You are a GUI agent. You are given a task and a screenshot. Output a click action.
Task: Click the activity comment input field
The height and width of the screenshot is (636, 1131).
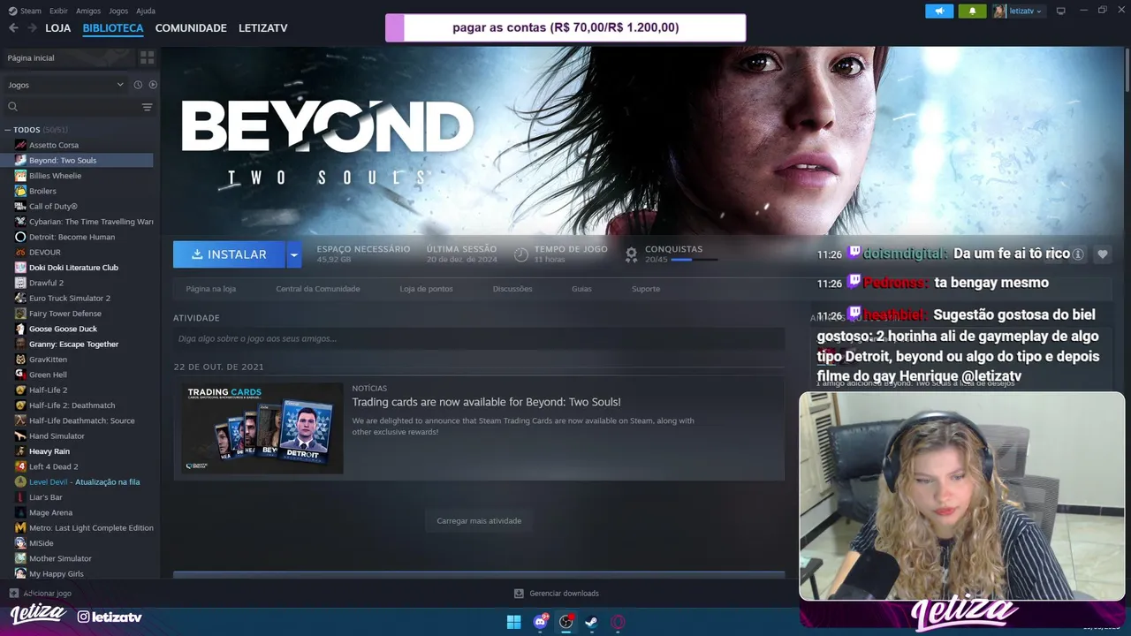pos(479,338)
